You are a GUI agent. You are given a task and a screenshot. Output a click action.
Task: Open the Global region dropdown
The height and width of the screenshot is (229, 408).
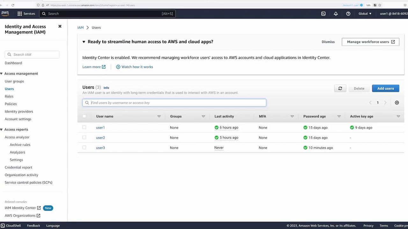365,14
